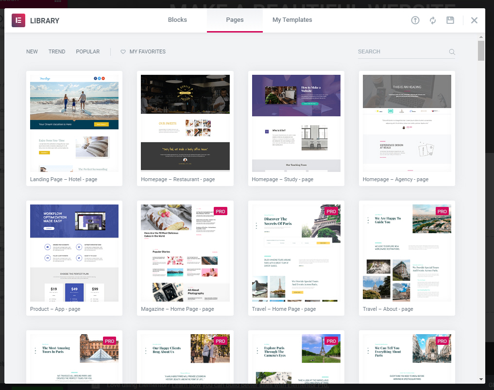Click PRO badge on Travel About template
The width and height of the screenshot is (494, 390).
pos(442,211)
